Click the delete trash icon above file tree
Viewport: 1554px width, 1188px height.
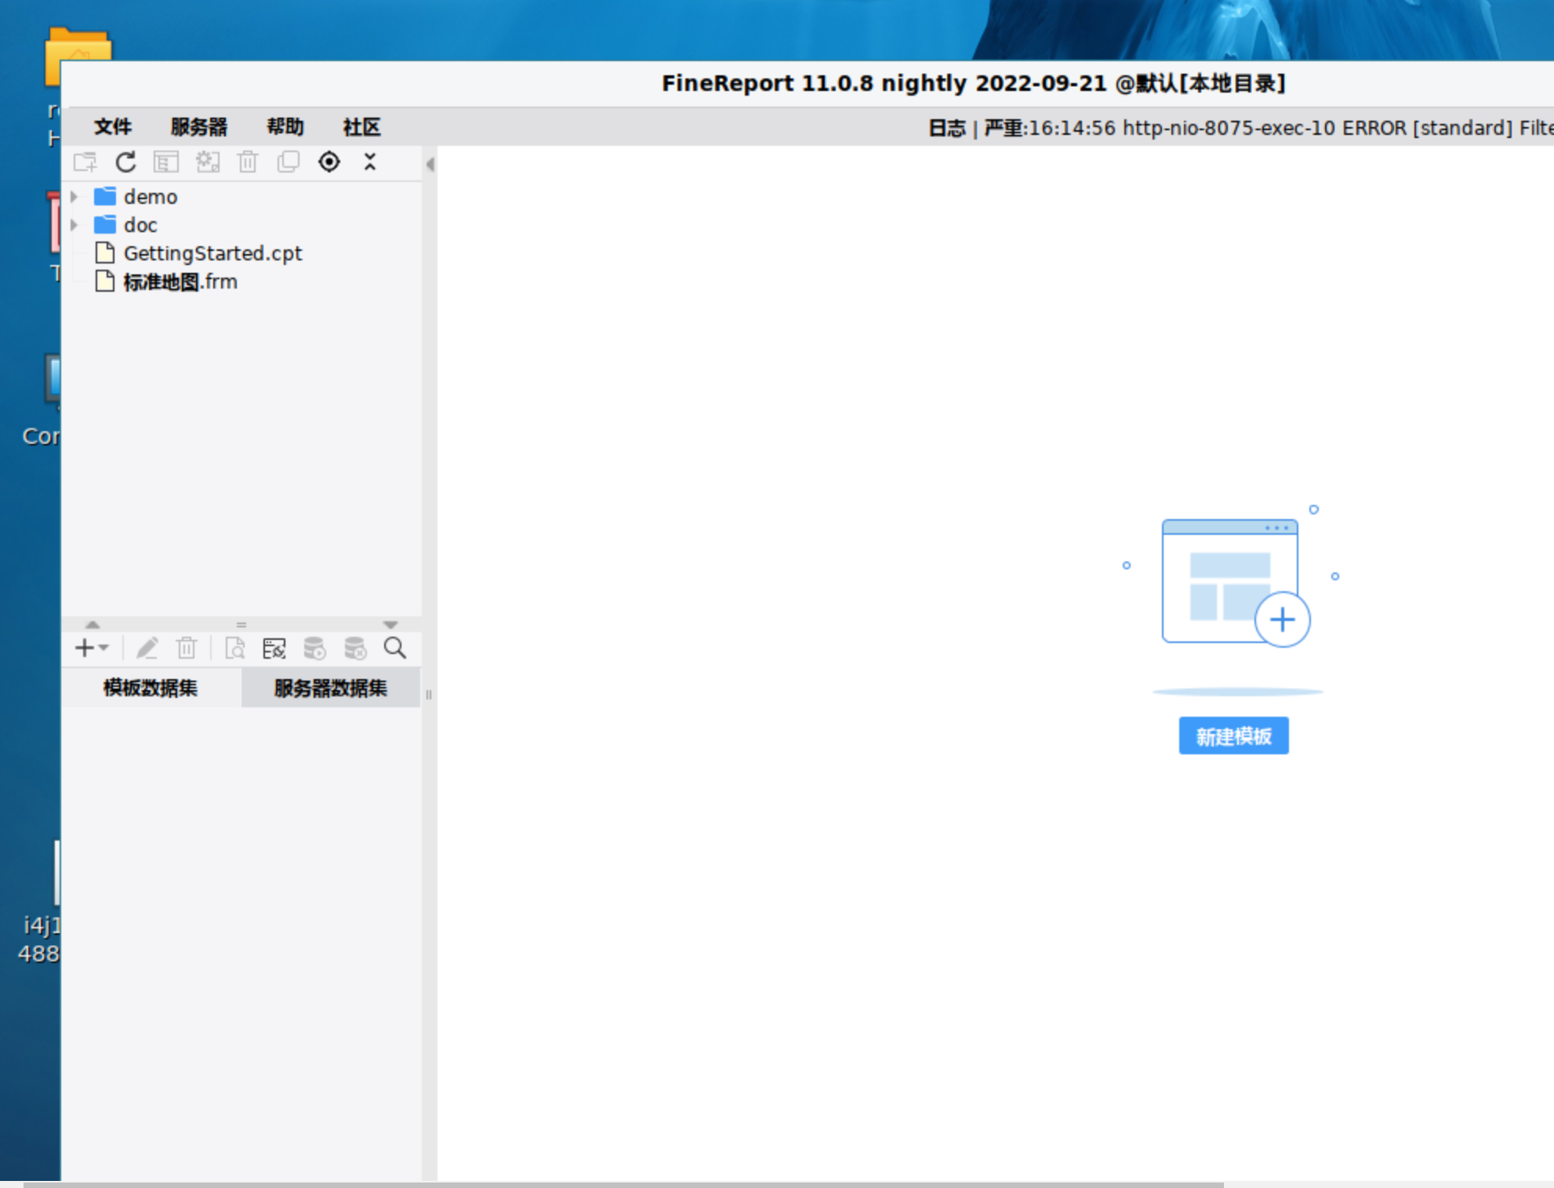(248, 162)
